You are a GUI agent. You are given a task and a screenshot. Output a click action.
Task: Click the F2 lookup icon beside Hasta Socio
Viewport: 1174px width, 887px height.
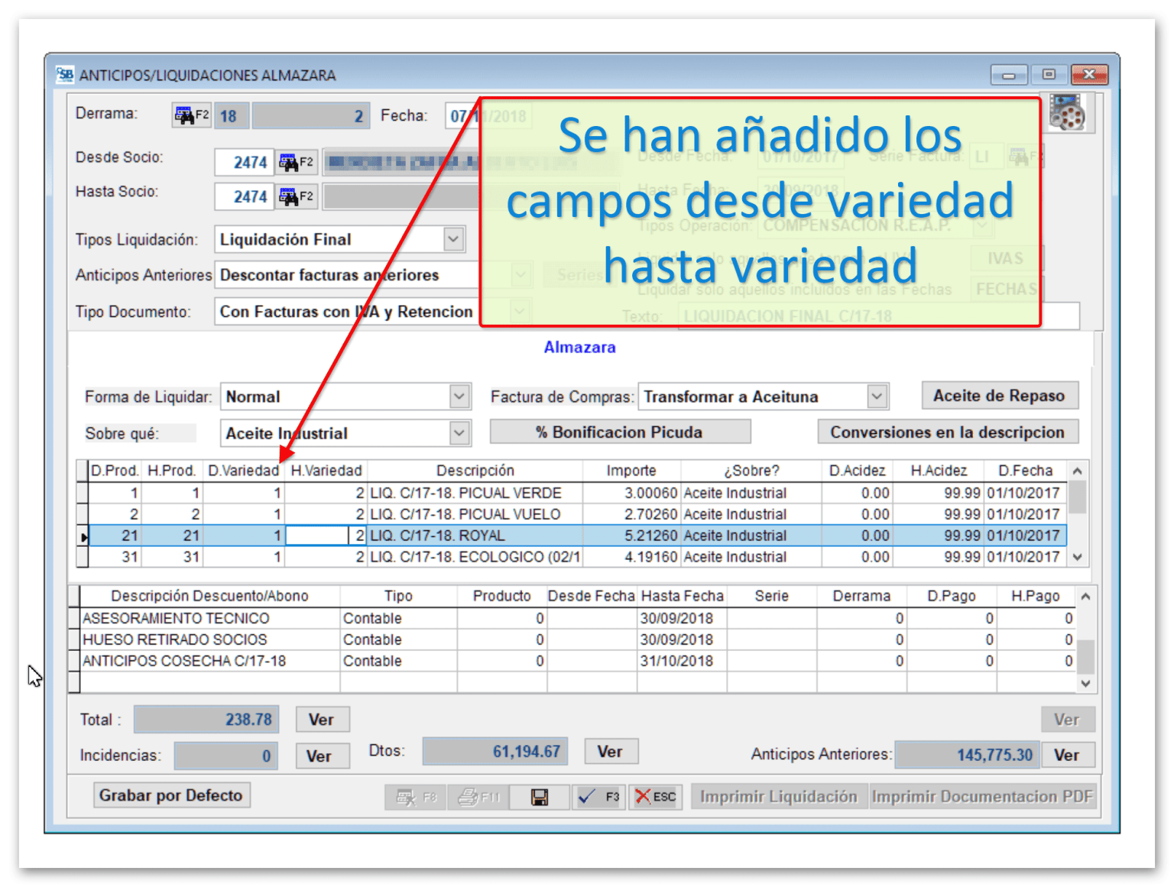point(297,196)
